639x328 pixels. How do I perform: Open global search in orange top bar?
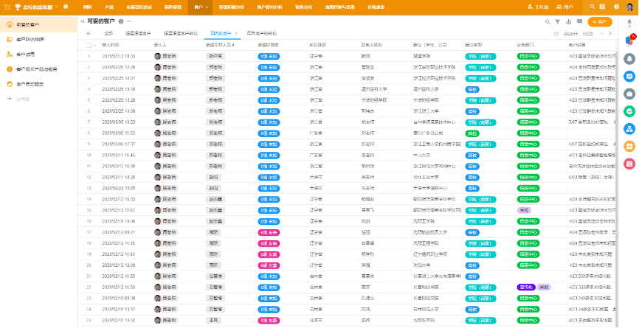coord(592,7)
